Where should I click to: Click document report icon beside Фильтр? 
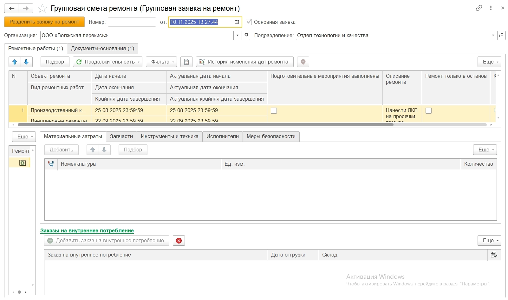click(186, 62)
